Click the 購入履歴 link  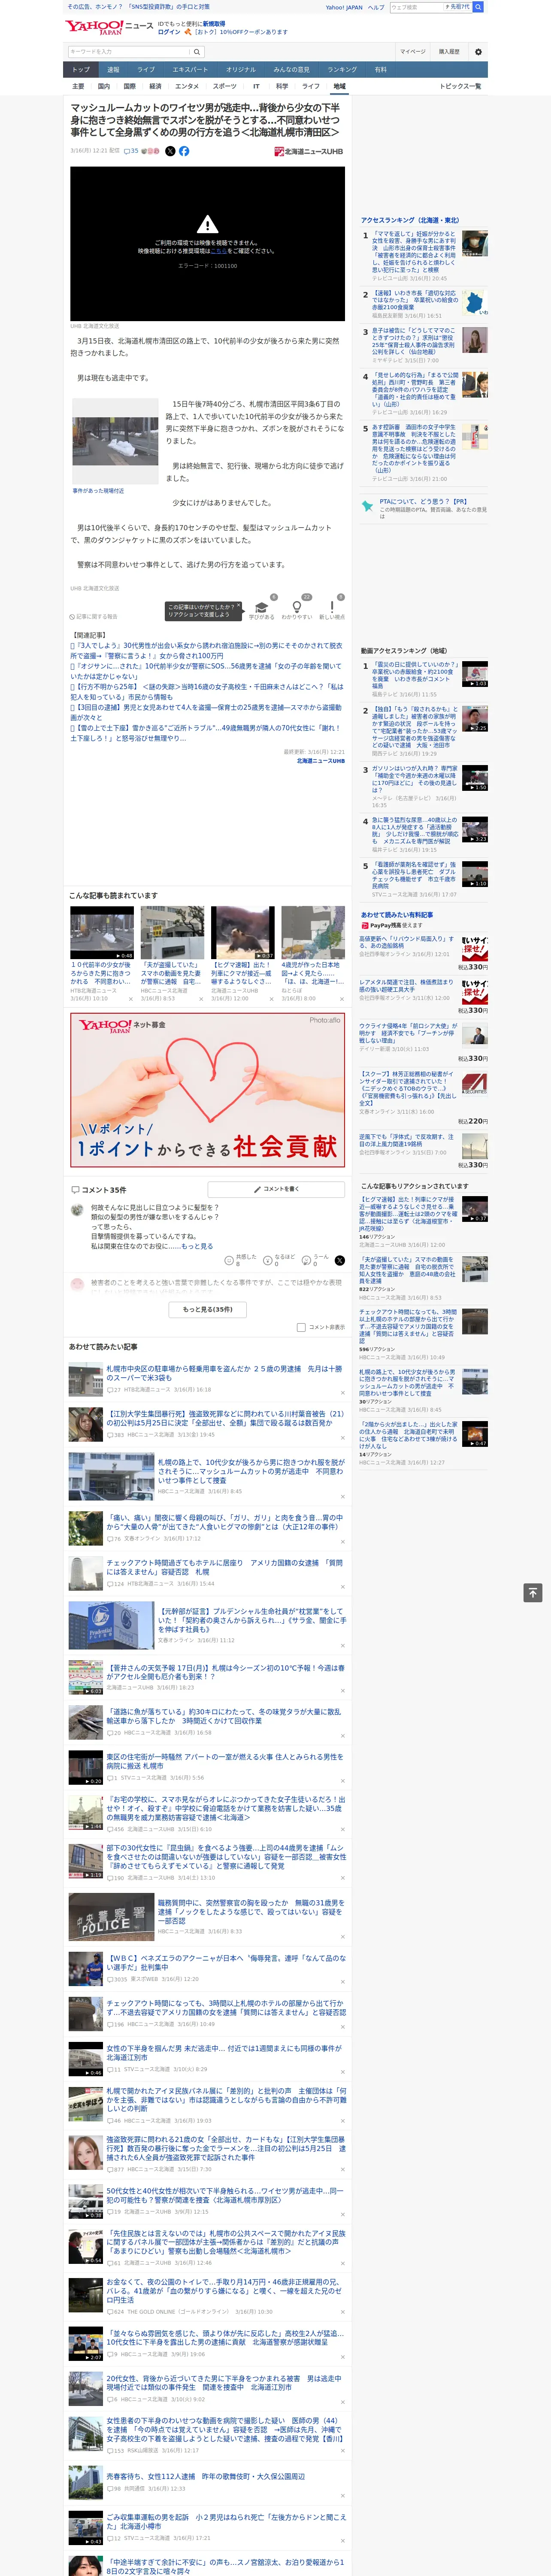click(449, 52)
